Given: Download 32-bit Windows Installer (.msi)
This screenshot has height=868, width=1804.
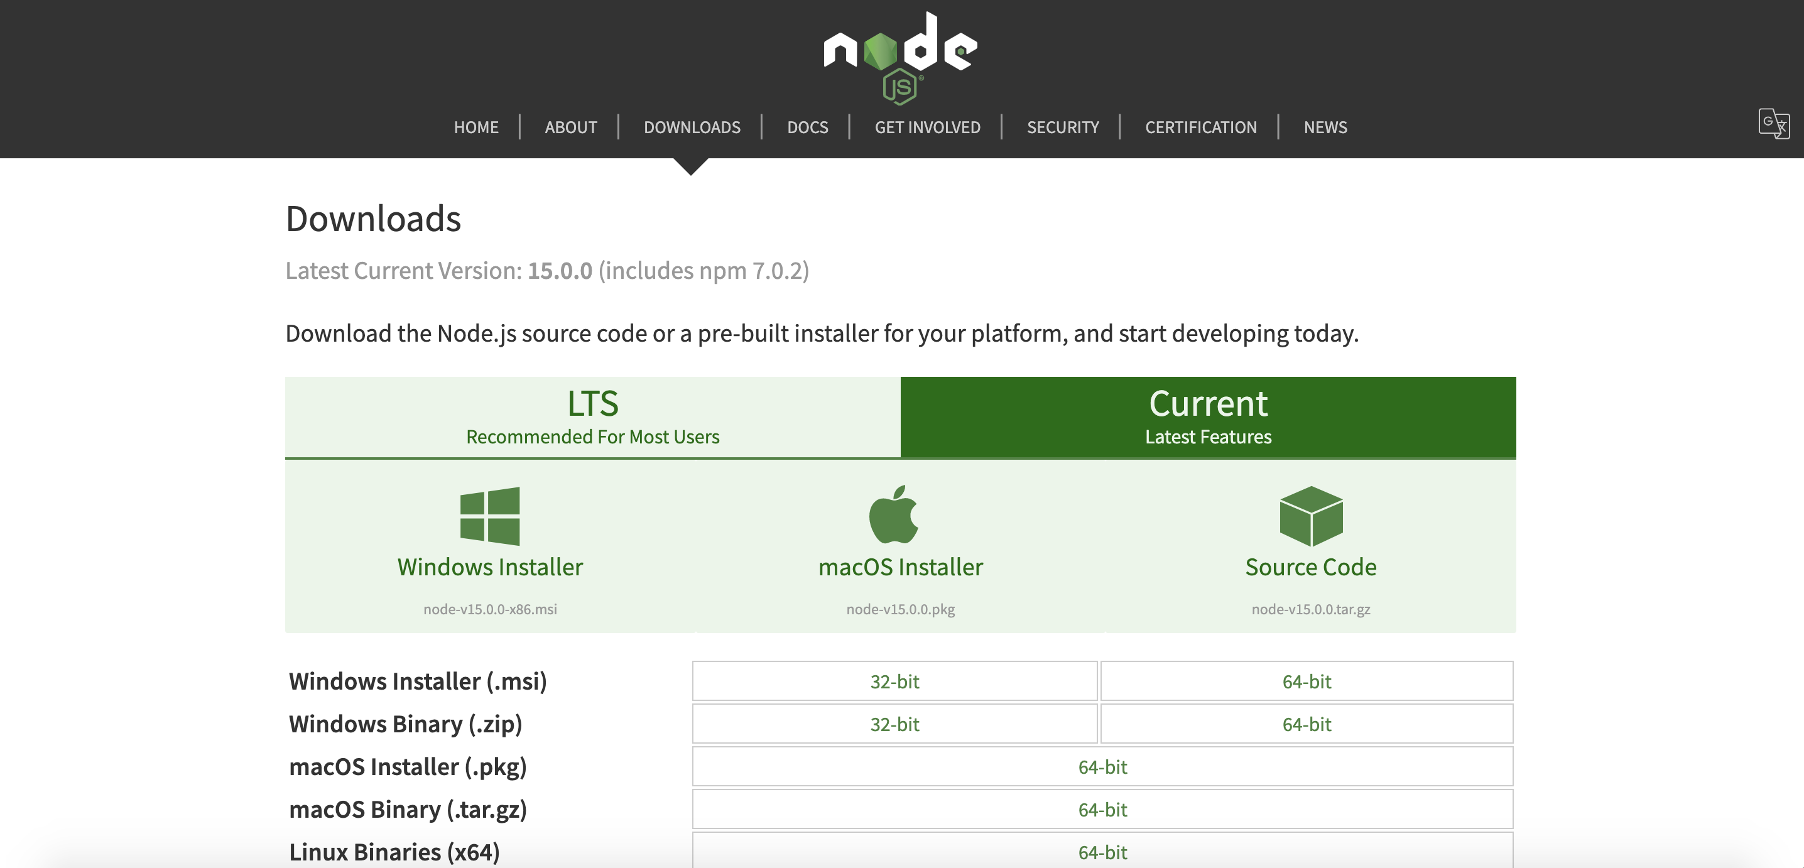Looking at the screenshot, I should [x=894, y=681].
